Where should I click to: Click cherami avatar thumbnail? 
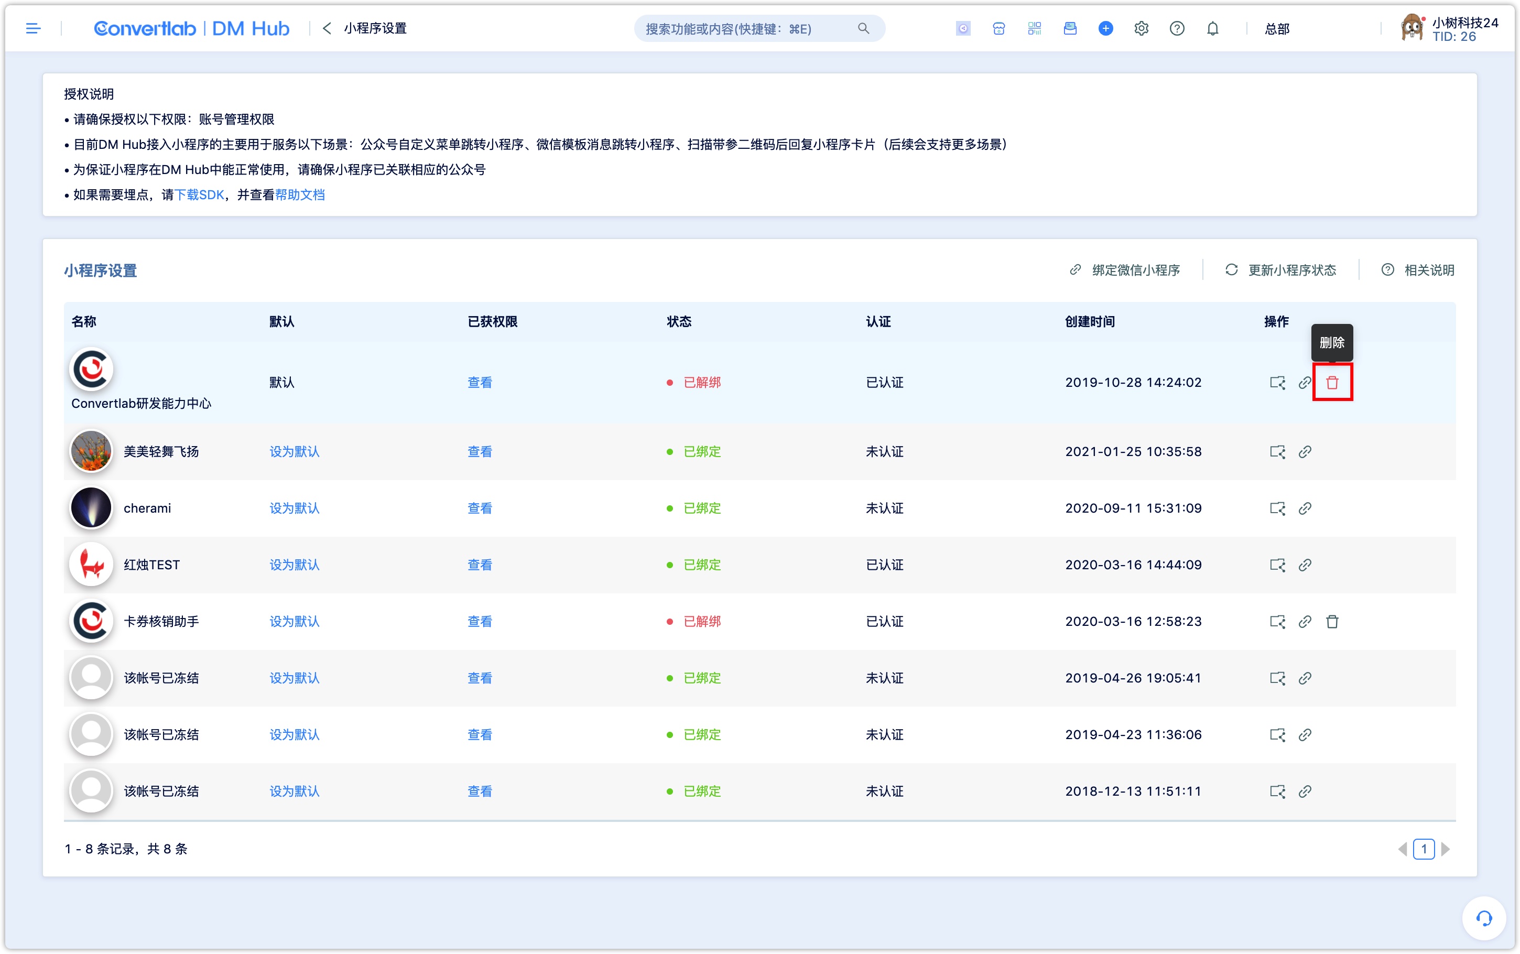[x=91, y=508]
